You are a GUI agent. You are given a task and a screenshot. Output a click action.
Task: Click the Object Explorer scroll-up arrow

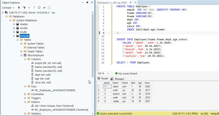(92, 12)
